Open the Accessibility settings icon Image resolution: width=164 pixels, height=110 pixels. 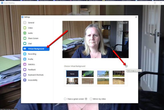pos(25,80)
